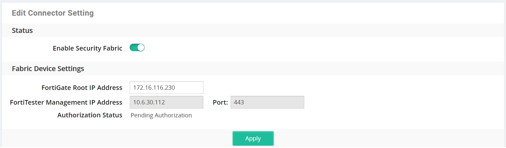This screenshot has height=148, width=506.
Task: Click the white knob on the Security Fabric toggle
Action: (x=141, y=48)
